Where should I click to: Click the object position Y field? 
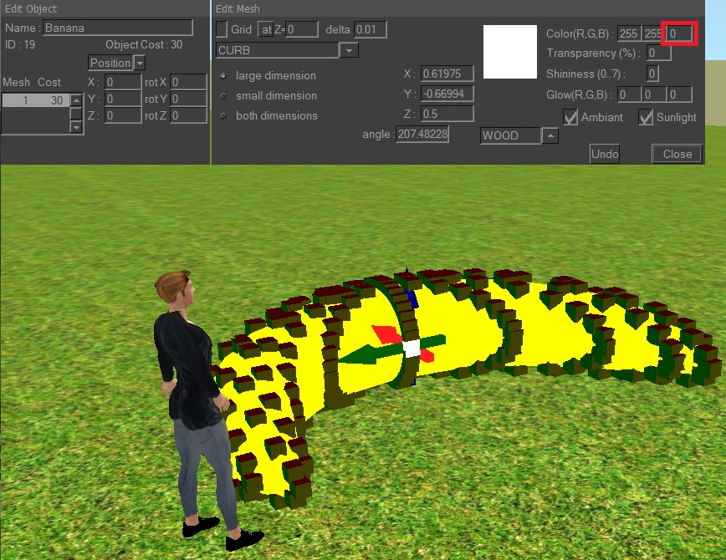click(123, 99)
